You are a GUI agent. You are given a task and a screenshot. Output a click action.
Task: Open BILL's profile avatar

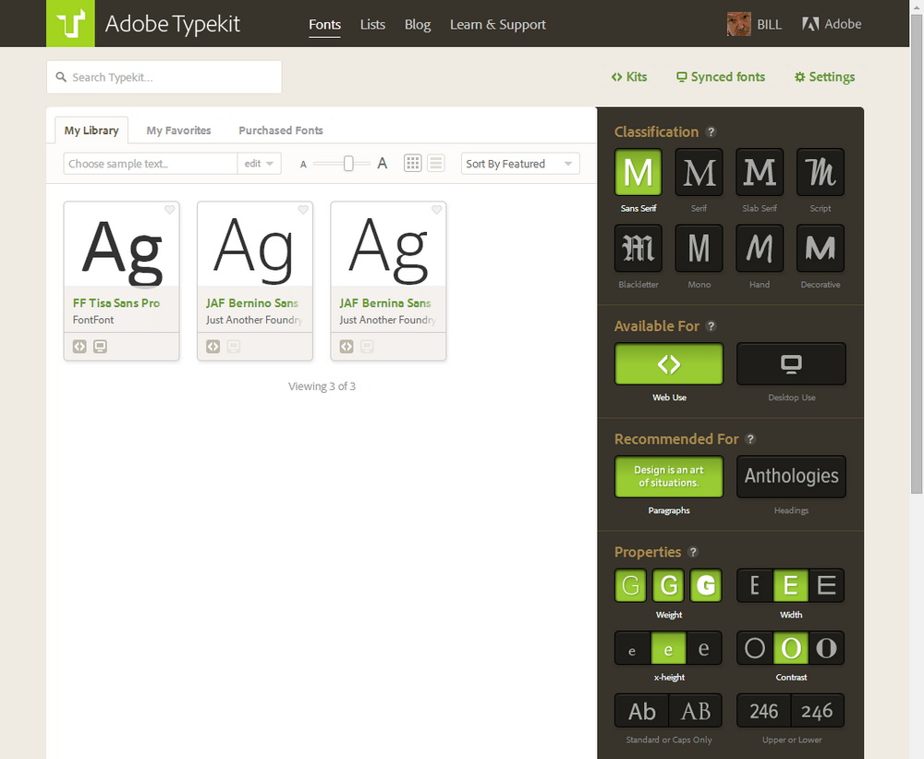pyautogui.click(x=739, y=24)
